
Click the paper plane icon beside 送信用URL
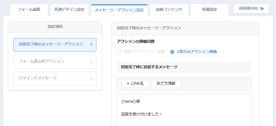click(262, 9)
